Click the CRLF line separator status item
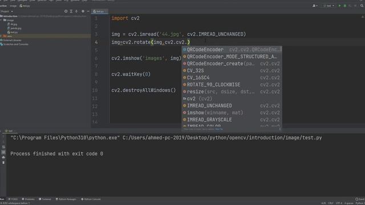This screenshot has height=205, width=365. [331, 203]
